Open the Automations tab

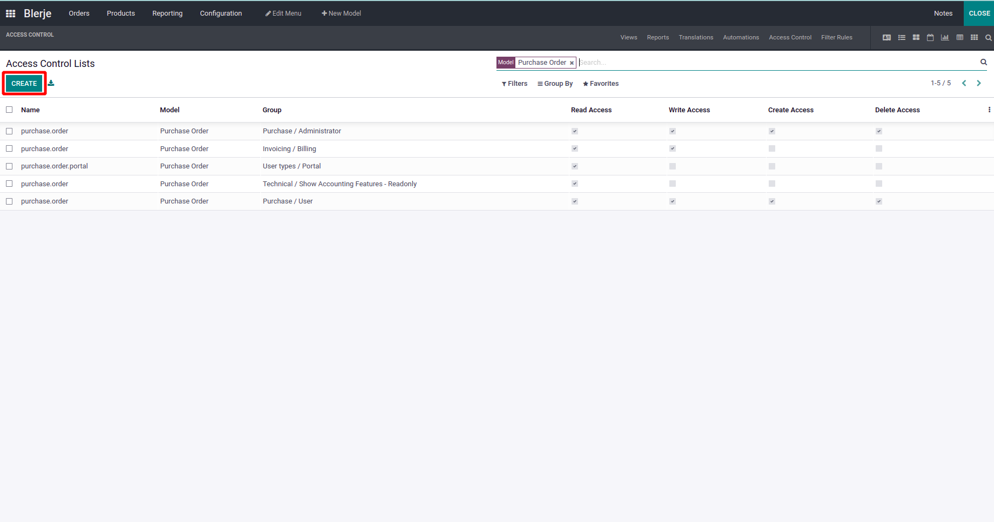(741, 38)
